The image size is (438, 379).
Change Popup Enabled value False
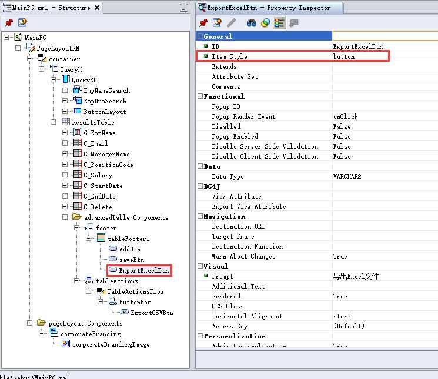pos(385,136)
